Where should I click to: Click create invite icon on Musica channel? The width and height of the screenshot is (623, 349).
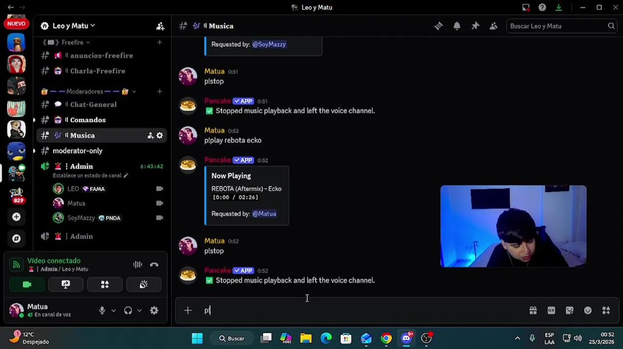point(150,136)
